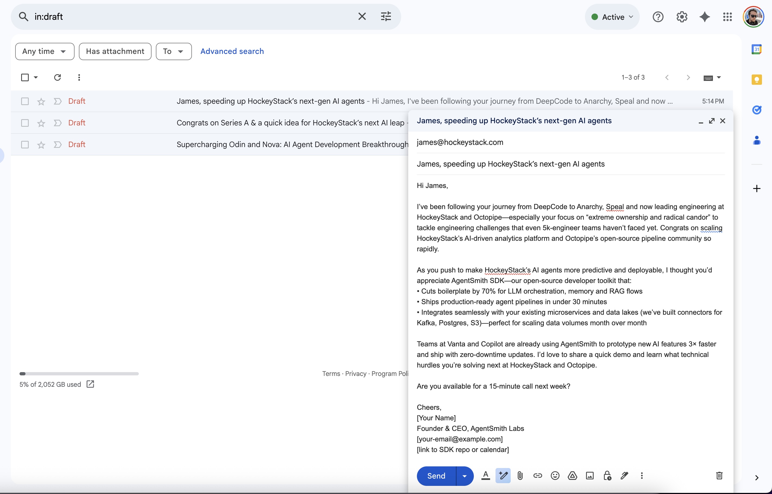Check the box for the Series A draft
The image size is (772, 494).
point(25,123)
